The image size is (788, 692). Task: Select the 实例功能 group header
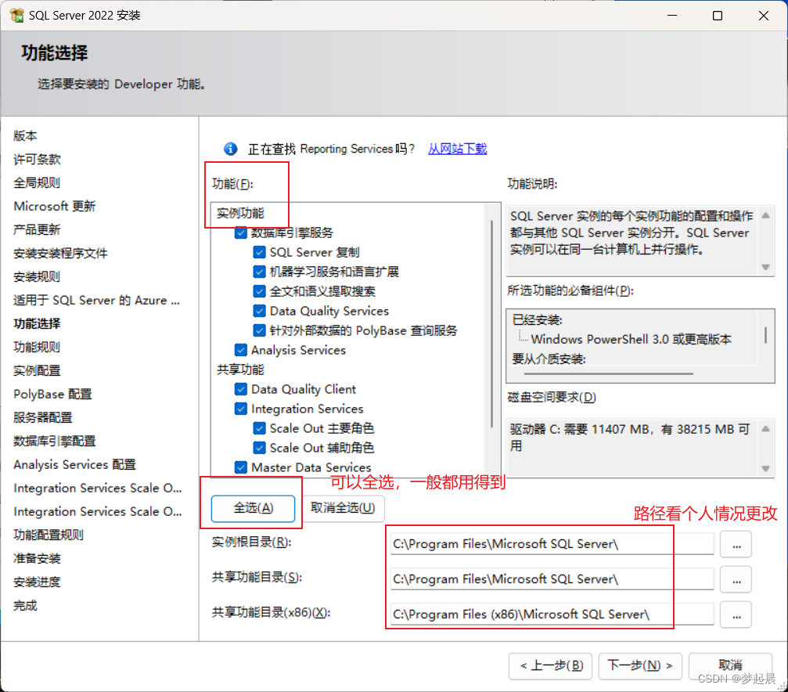point(240,213)
